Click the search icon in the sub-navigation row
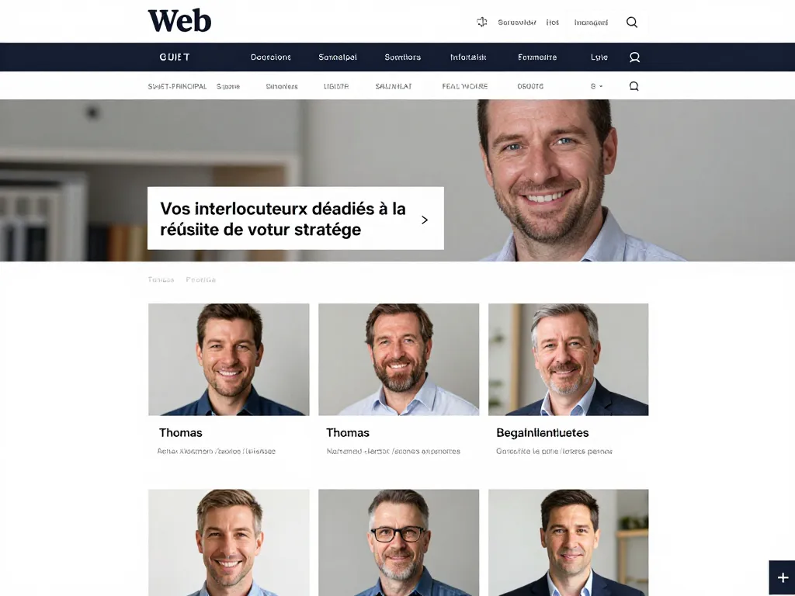This screenshot has width=795, height=596. pos(634,86)
